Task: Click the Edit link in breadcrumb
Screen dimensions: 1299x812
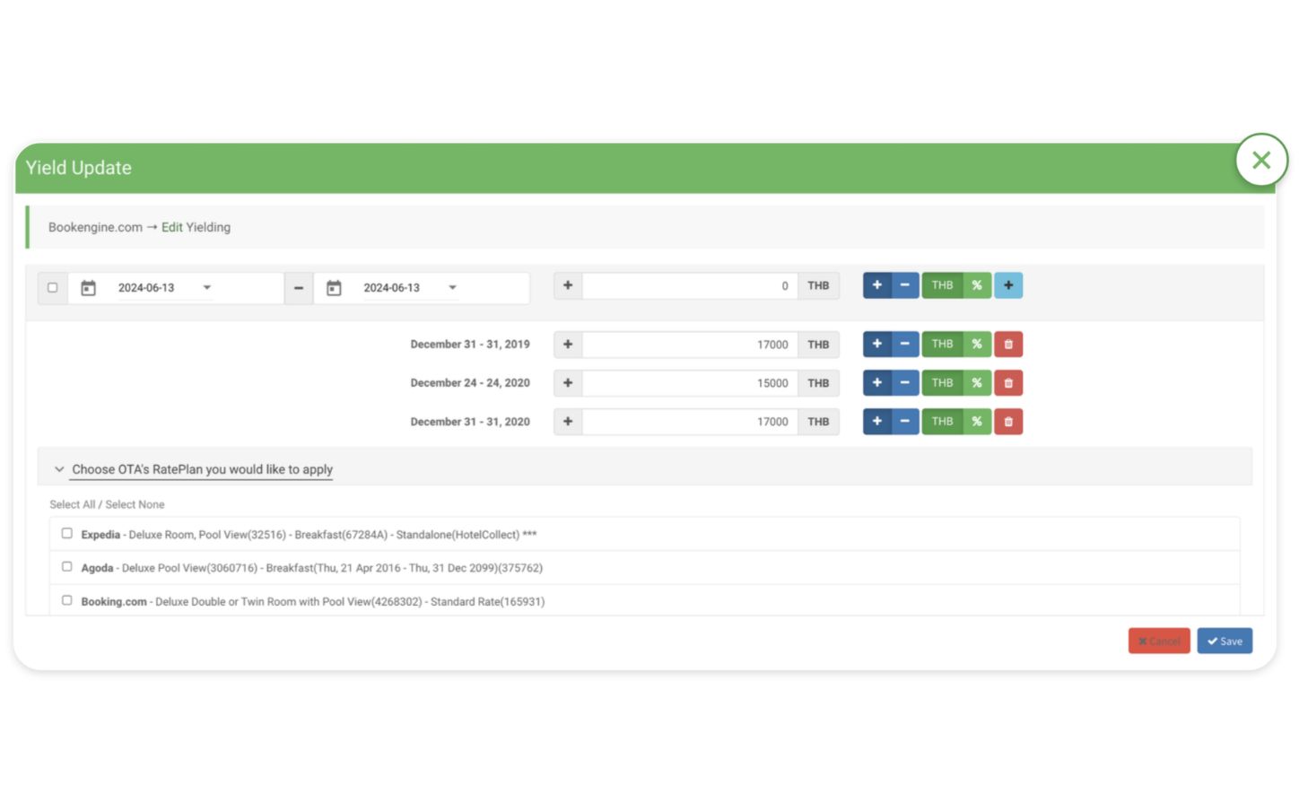Action: (x=171, y=228)
